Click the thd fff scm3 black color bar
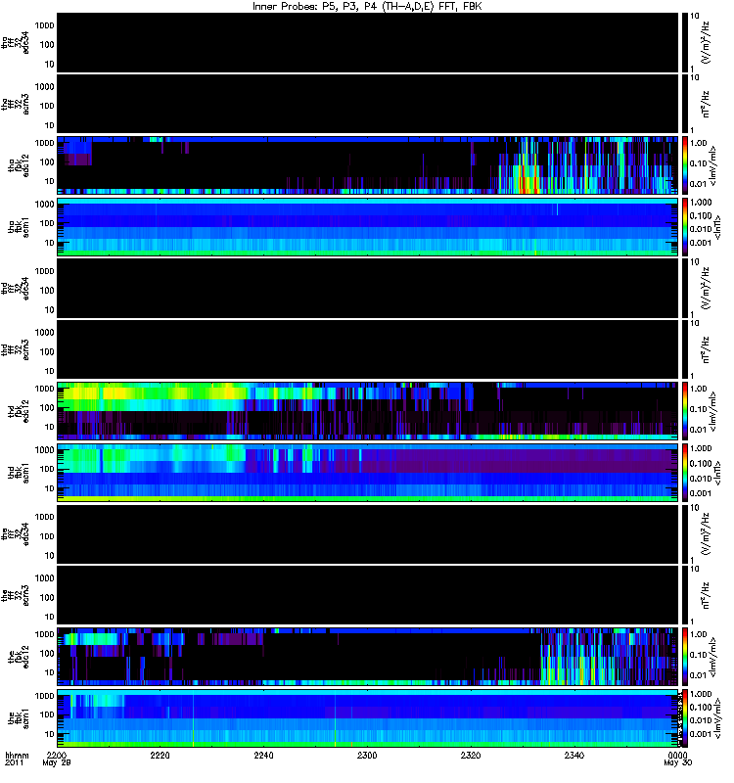The image size is (734, 783). pos(685,349)
